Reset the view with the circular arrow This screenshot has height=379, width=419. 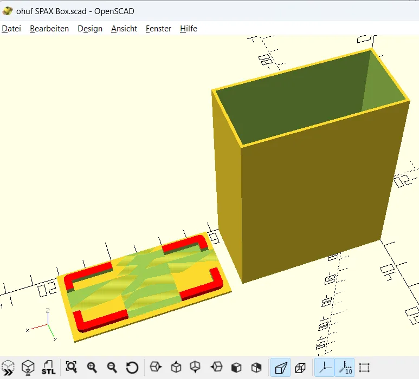[x=132, y=368]
